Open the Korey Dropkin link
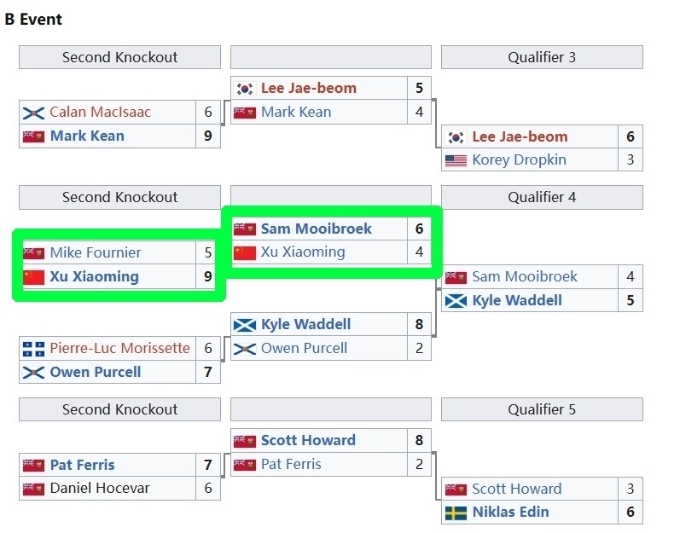The width and height of the screenshot is (674, 533). (x=519, y=160)
